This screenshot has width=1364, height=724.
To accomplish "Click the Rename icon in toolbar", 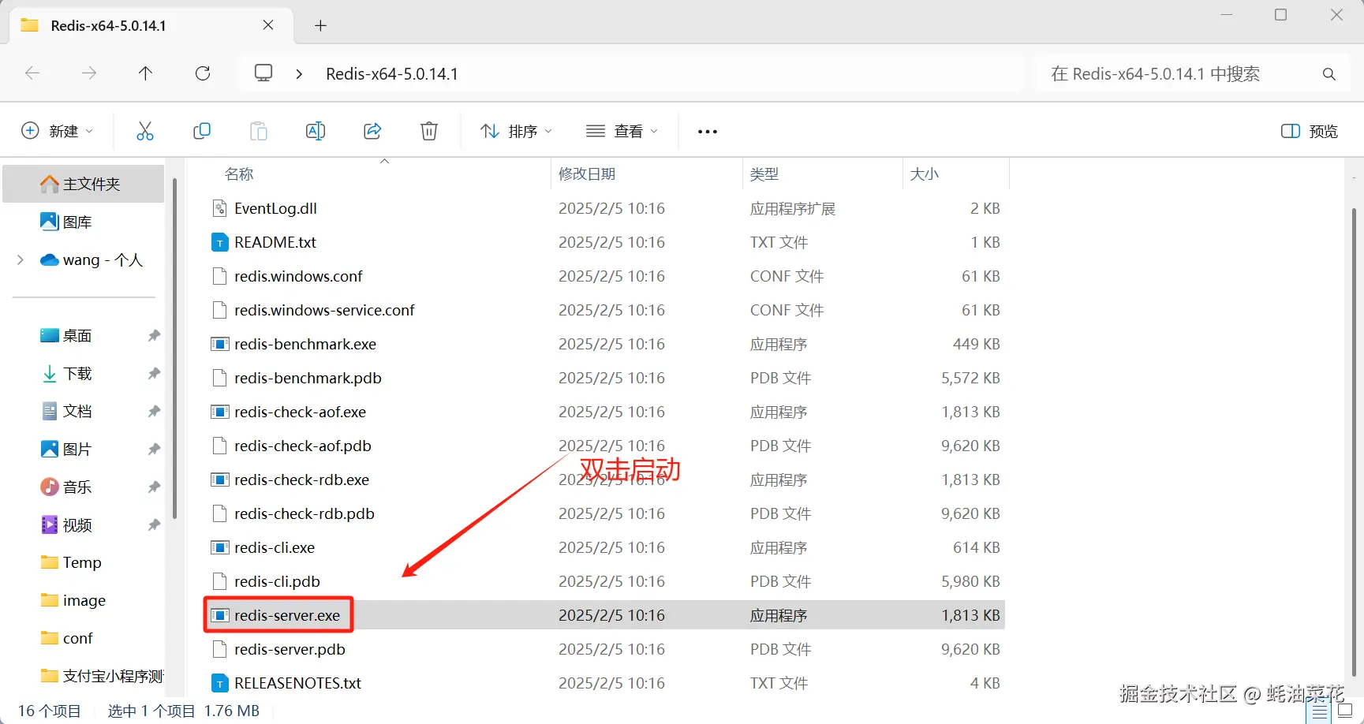I will 316,131.
